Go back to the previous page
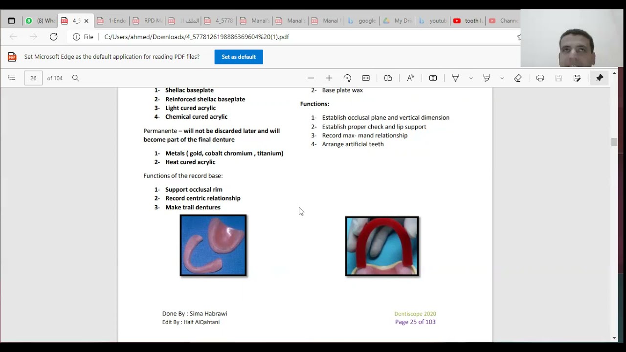Image resolution: width=626 pixels, height=352 pixels. pyautogui.click(x=13, y=37)
